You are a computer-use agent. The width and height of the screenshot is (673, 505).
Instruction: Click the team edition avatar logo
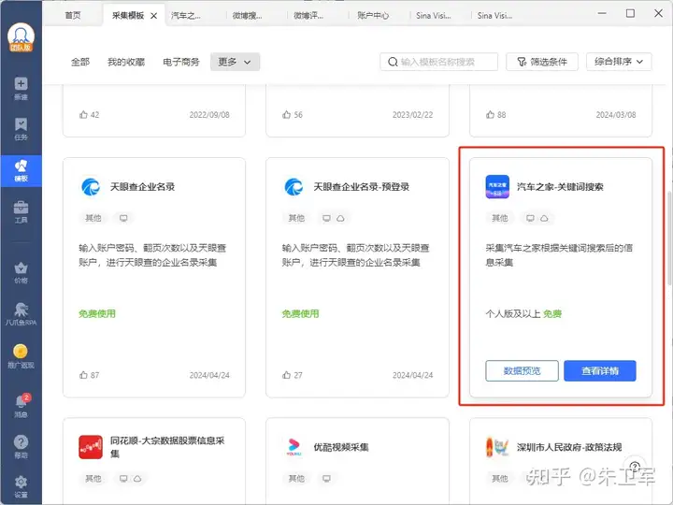point(21,38)
